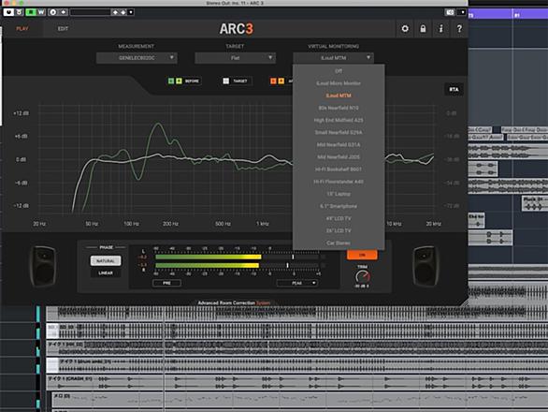The width and height of the screenshot is (548, 412).
Task: Click the green Read automation button
Action: tap(31, 12)
